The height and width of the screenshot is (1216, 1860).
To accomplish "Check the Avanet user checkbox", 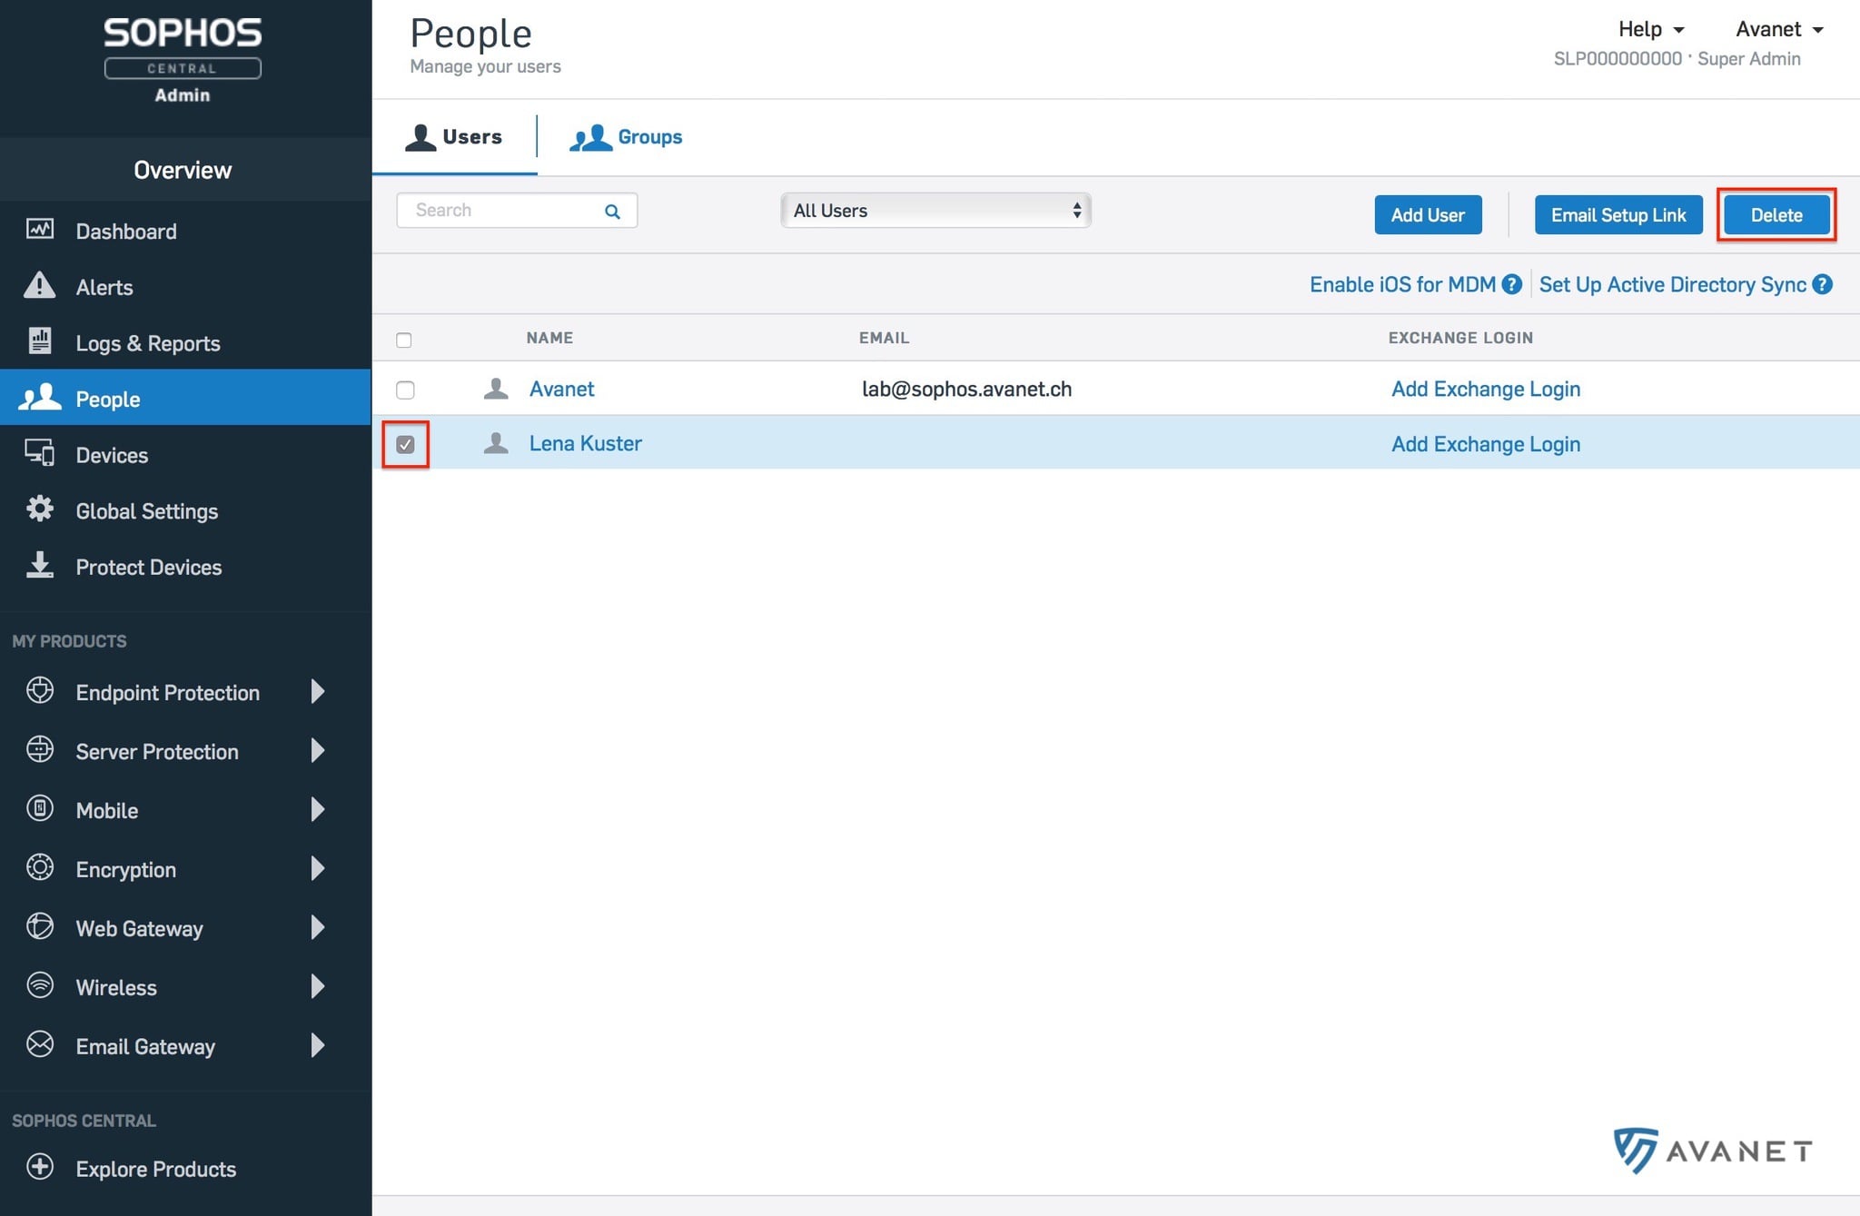I will pos(405,390).
